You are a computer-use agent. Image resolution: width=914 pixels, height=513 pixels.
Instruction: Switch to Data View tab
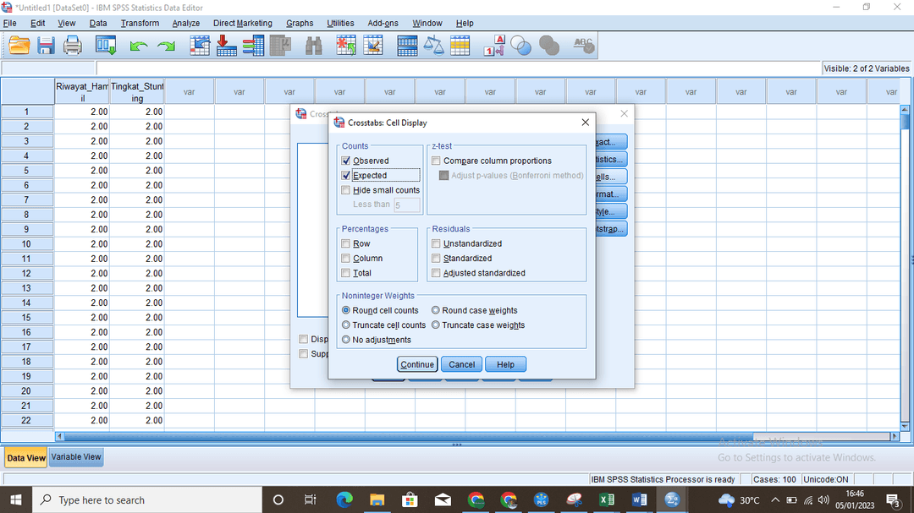click(26, 458)
